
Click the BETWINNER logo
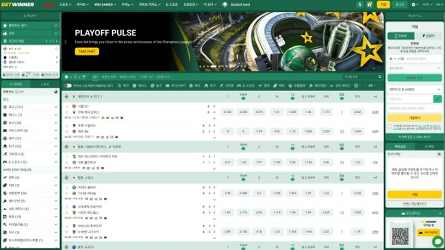pos(18,4)
